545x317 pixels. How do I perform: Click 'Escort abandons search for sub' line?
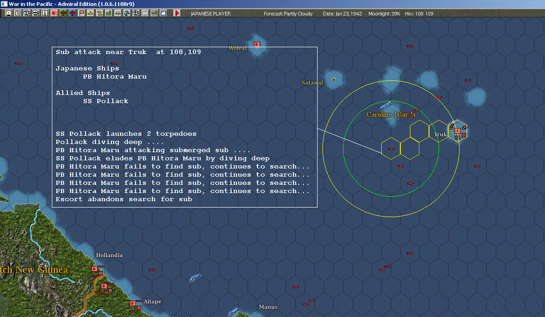coord(124,199)
